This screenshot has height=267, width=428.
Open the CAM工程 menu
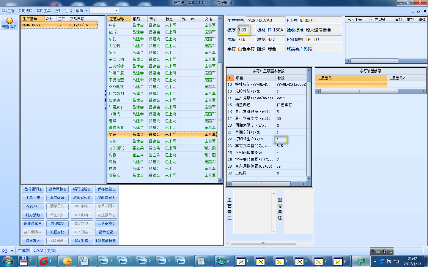click(8, 11)
